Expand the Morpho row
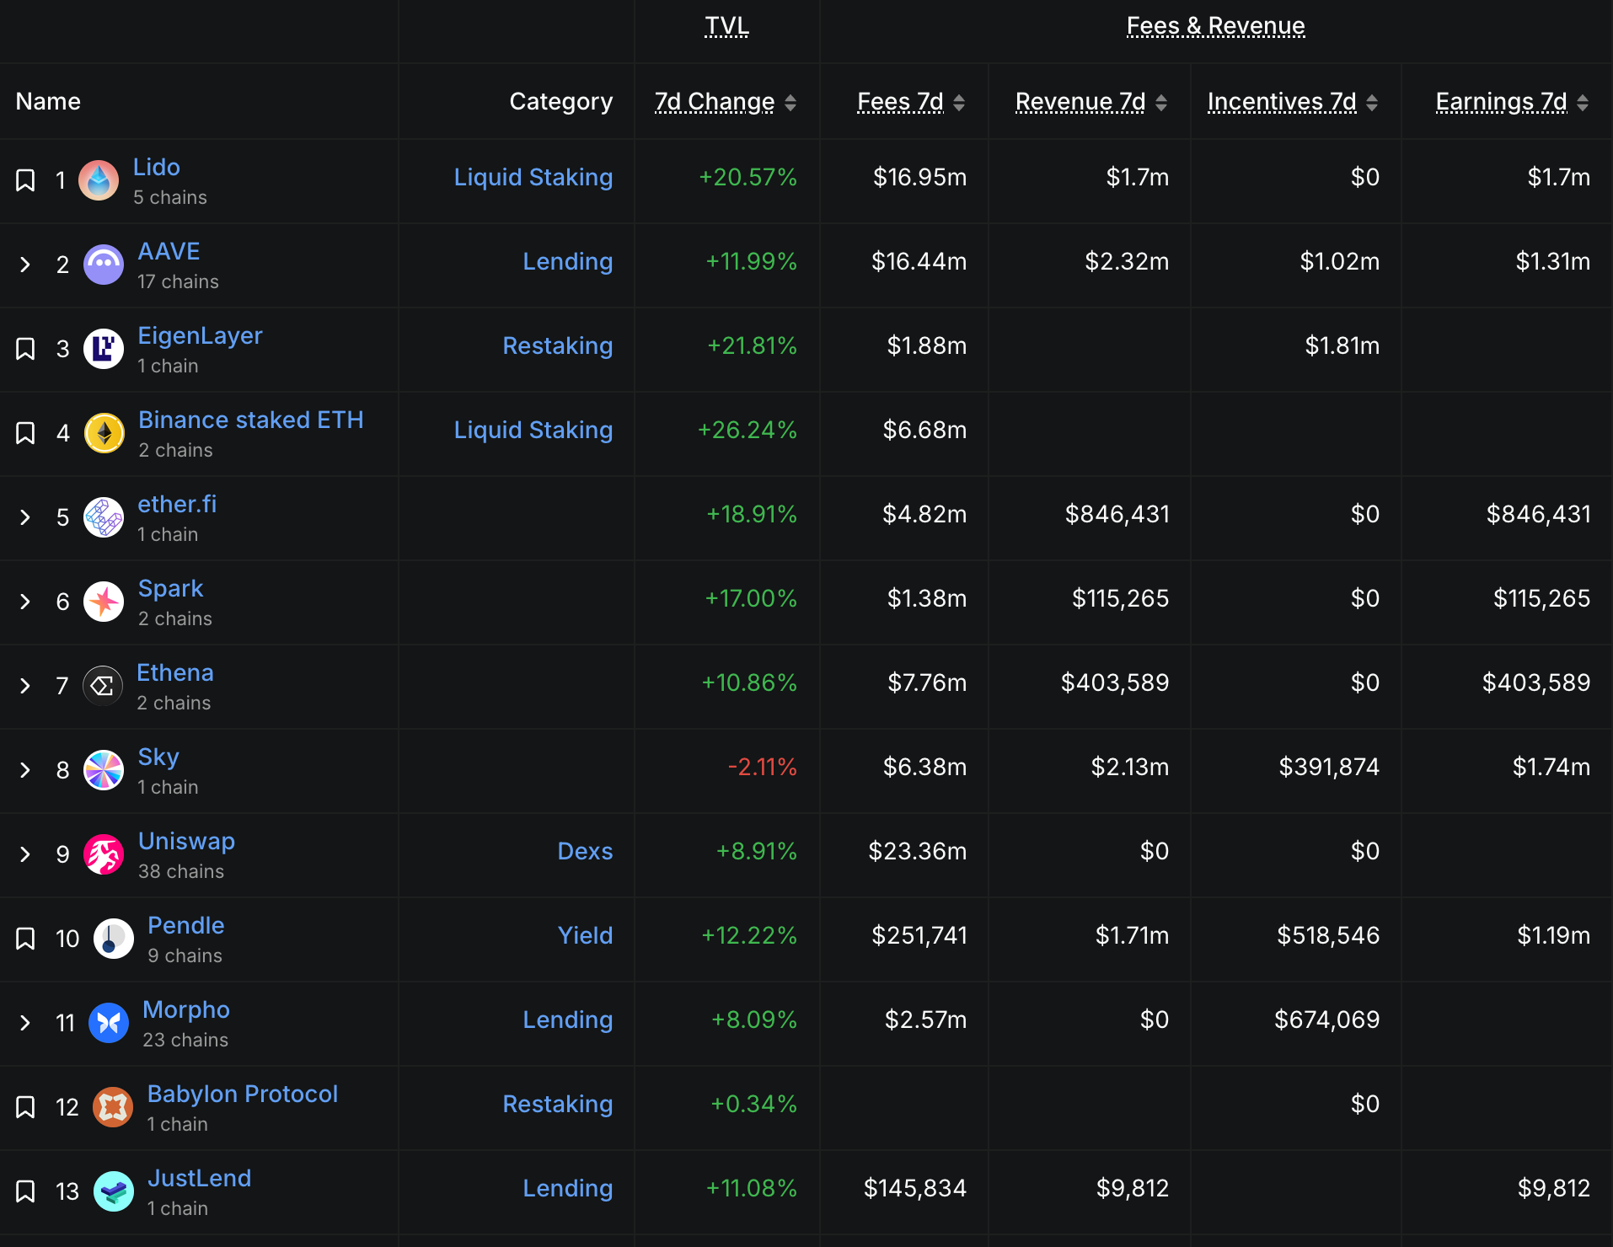 pos(25,1023)
